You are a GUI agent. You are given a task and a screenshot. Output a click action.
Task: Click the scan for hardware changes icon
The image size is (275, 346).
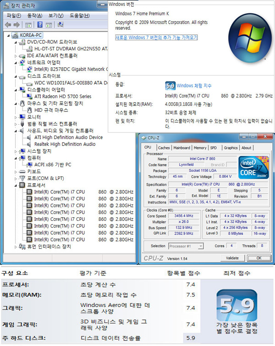click(60, 24)
